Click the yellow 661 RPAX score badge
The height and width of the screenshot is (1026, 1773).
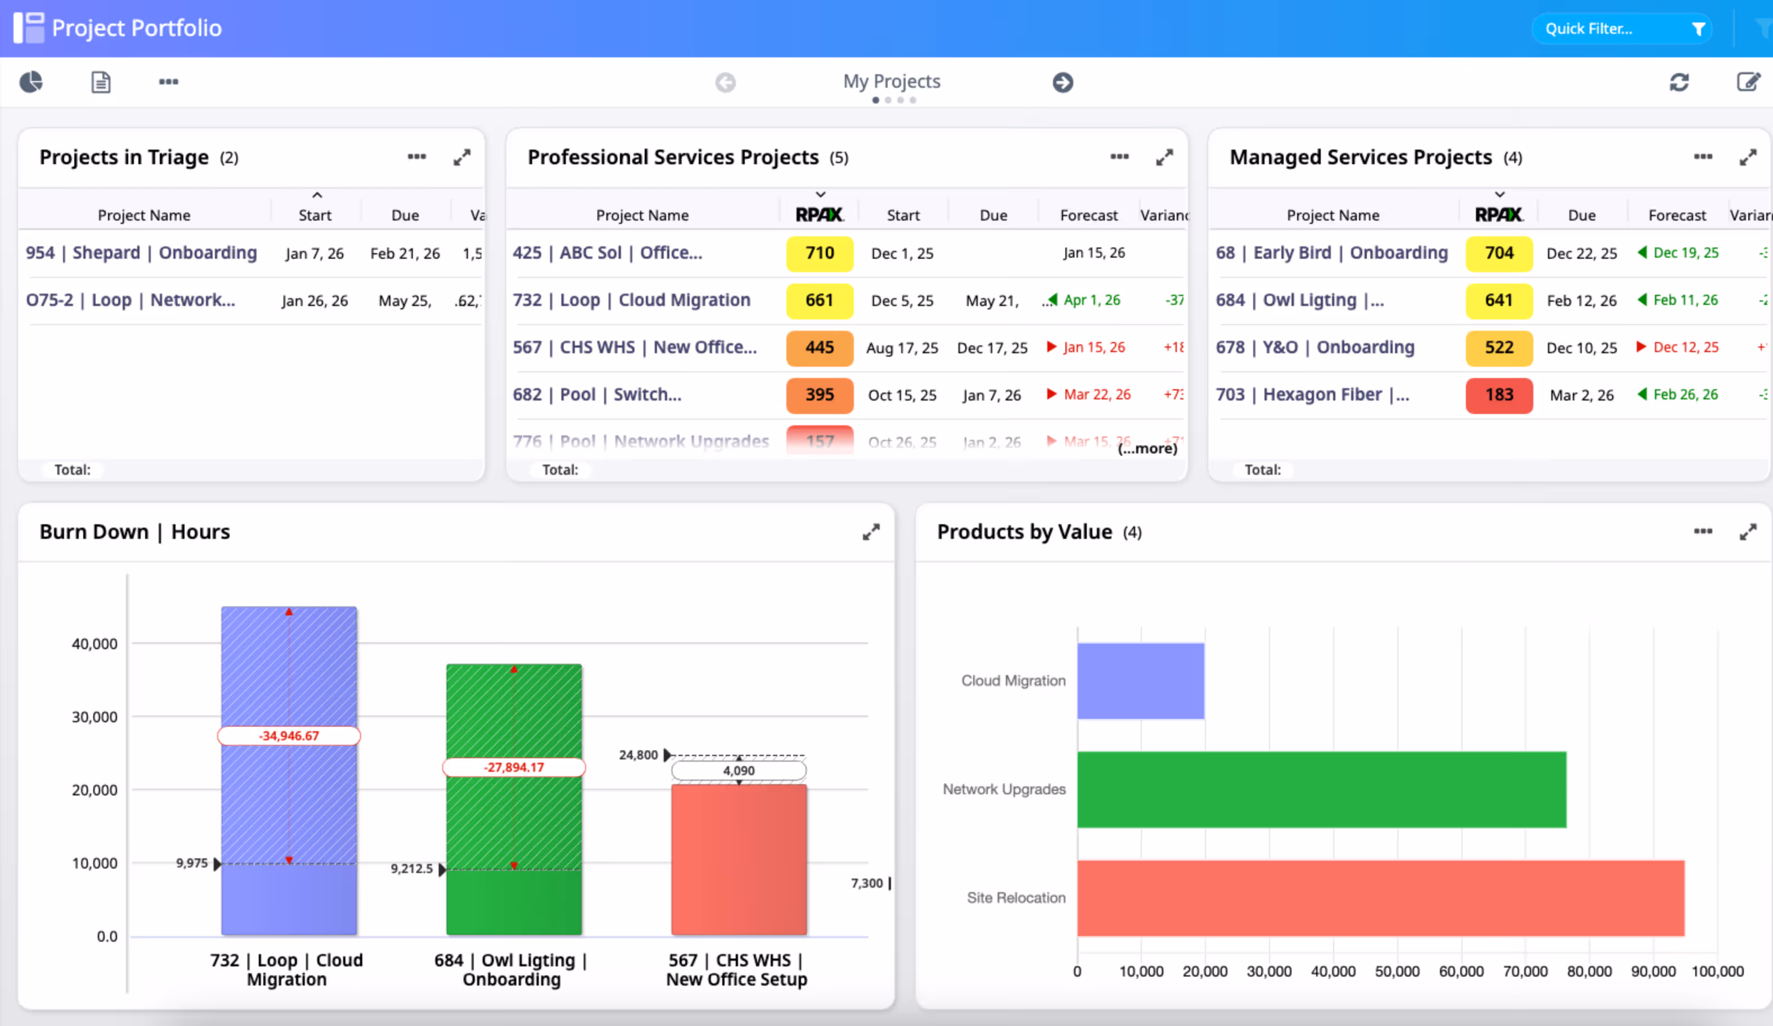[x=820, y=300]
